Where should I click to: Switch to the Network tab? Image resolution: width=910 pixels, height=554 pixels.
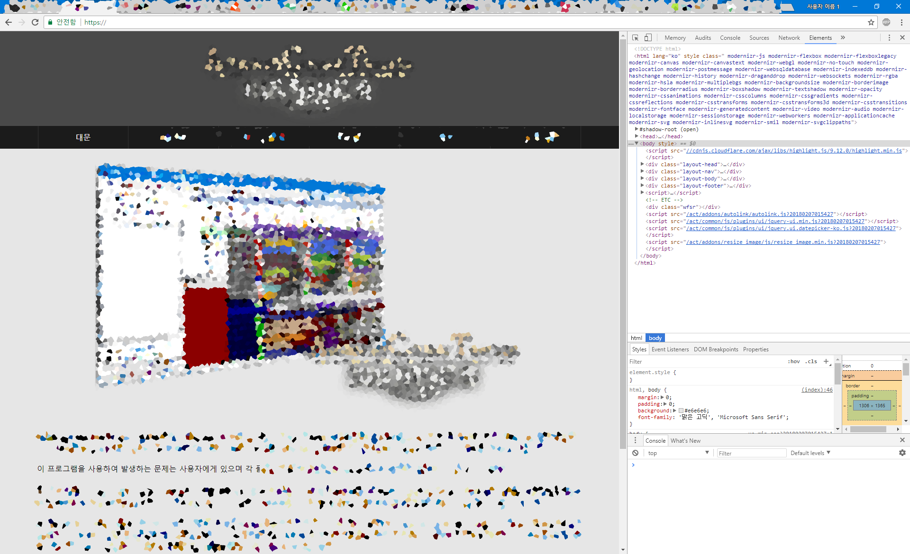point(789,38)
